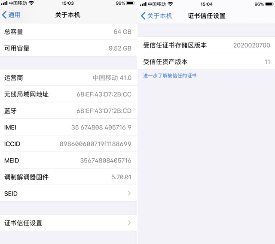Open the SEID menu row
Viewport: 275px width, 244px height.
pos(68,193)
